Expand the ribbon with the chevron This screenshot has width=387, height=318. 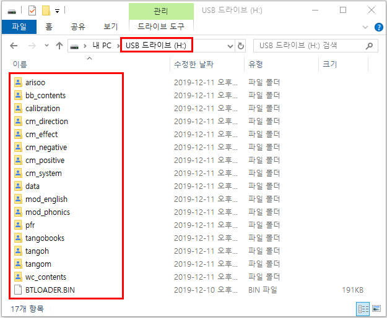[365, 27]
